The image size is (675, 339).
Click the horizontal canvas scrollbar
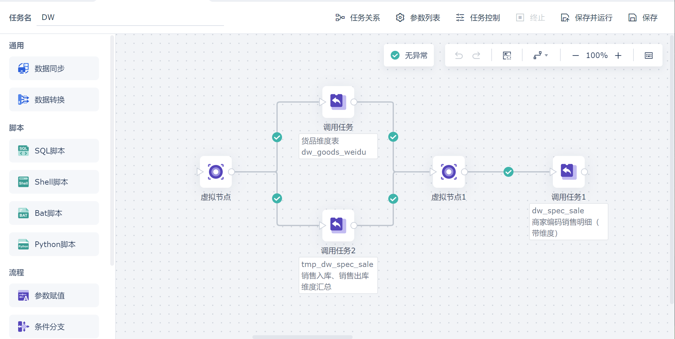(x=302, y=337)
